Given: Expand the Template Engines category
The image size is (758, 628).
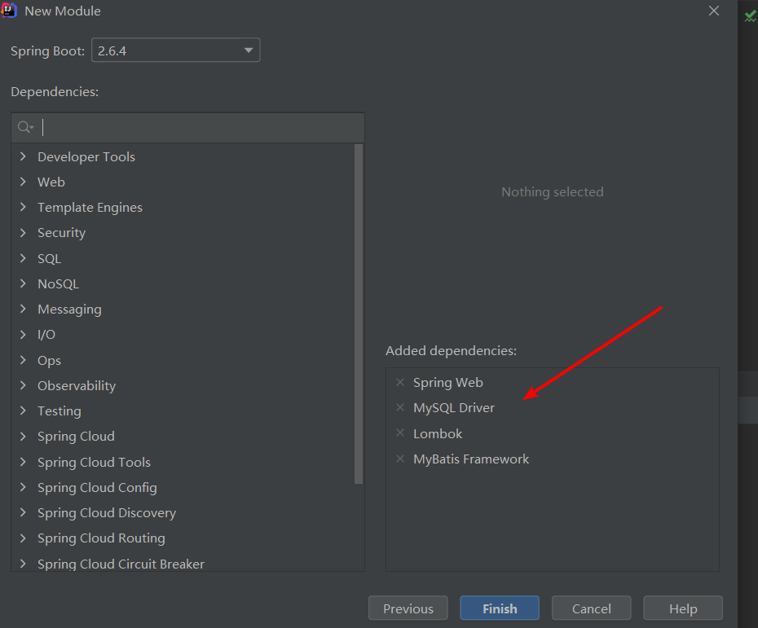Looking at the screenshot, I should (23, 207).
